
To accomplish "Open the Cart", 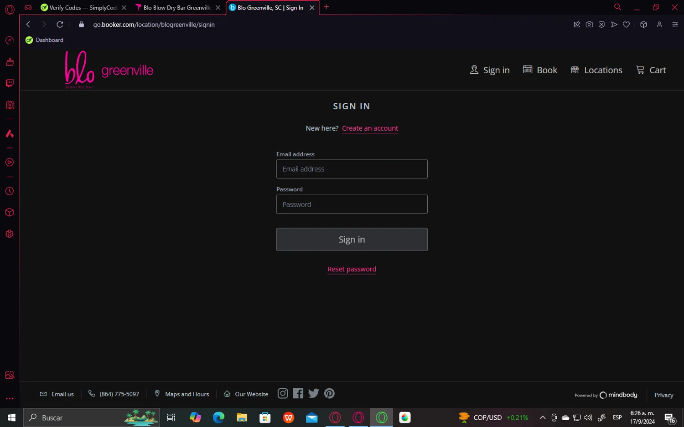I will point(651,70).
